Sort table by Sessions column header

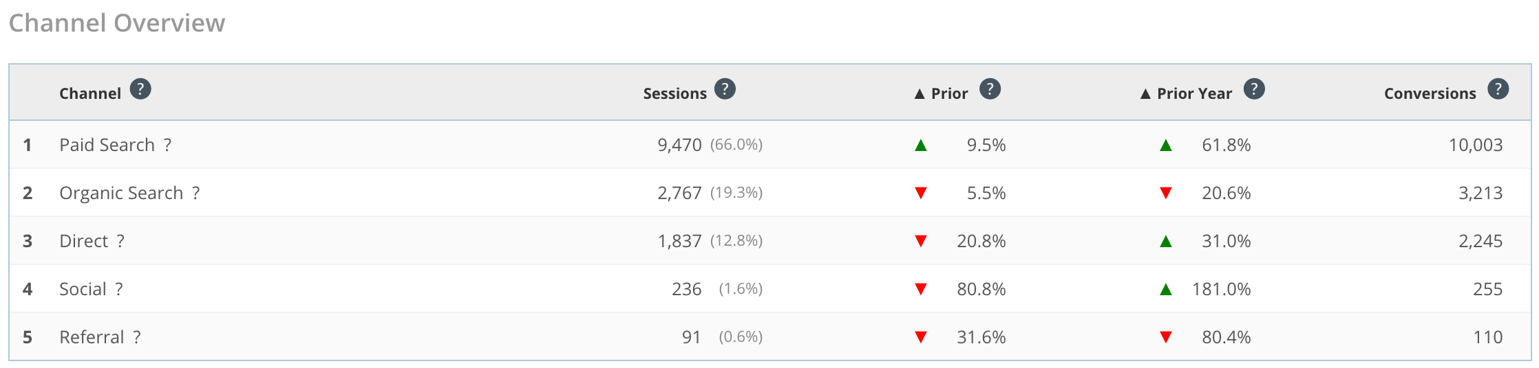[x=675, y=93]
